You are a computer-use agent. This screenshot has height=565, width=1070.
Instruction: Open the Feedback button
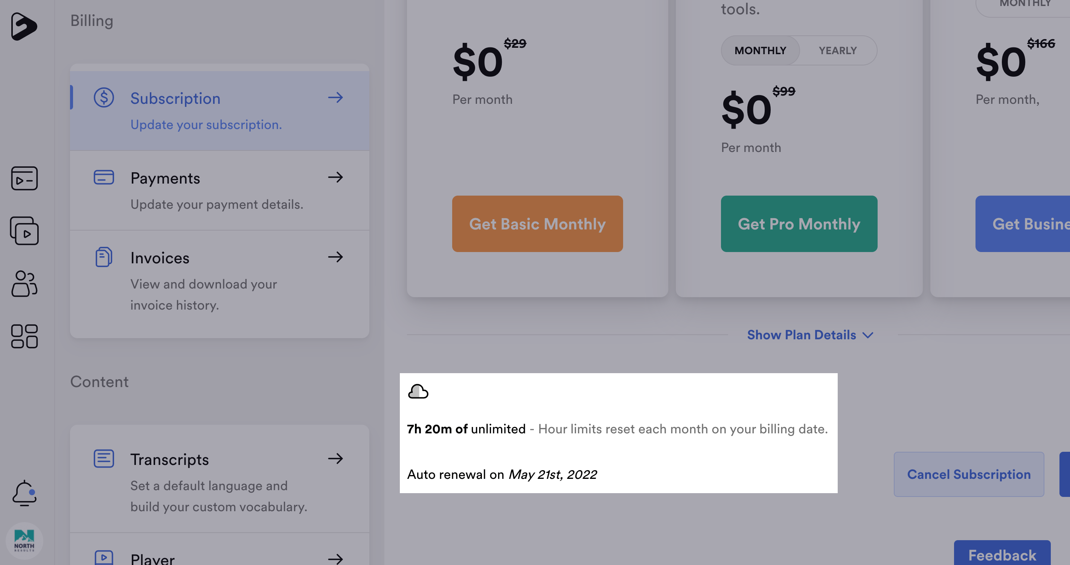(1002, 554)
